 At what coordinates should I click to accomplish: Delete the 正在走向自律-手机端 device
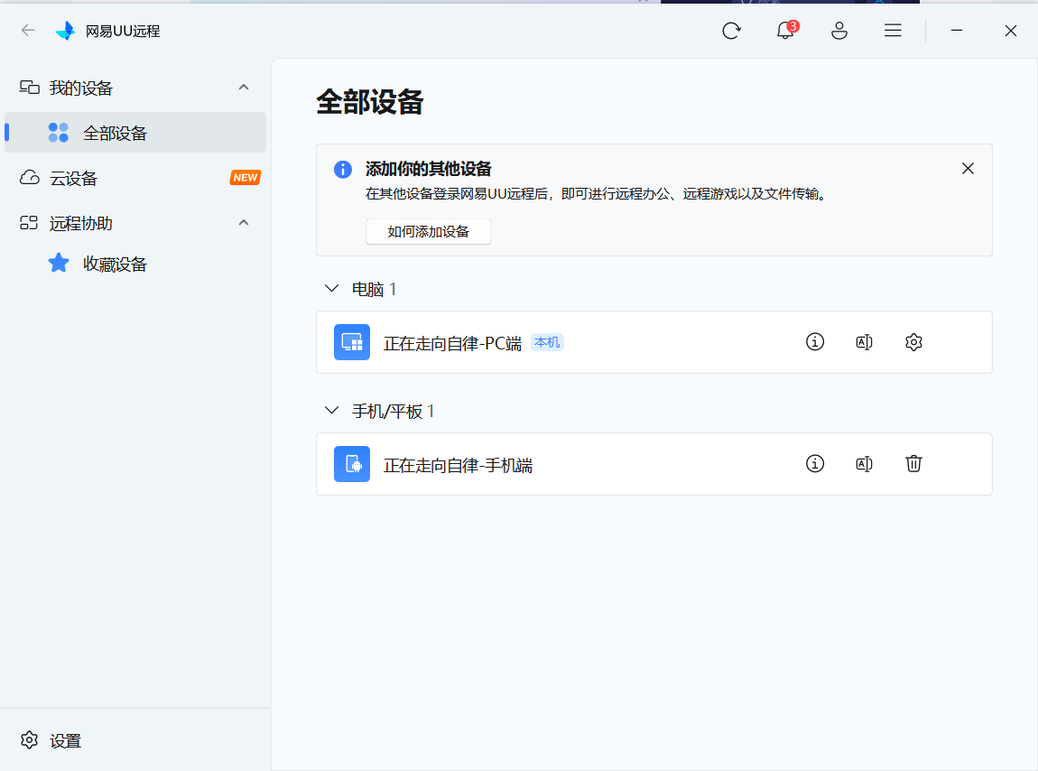click(x=913, y=464)
